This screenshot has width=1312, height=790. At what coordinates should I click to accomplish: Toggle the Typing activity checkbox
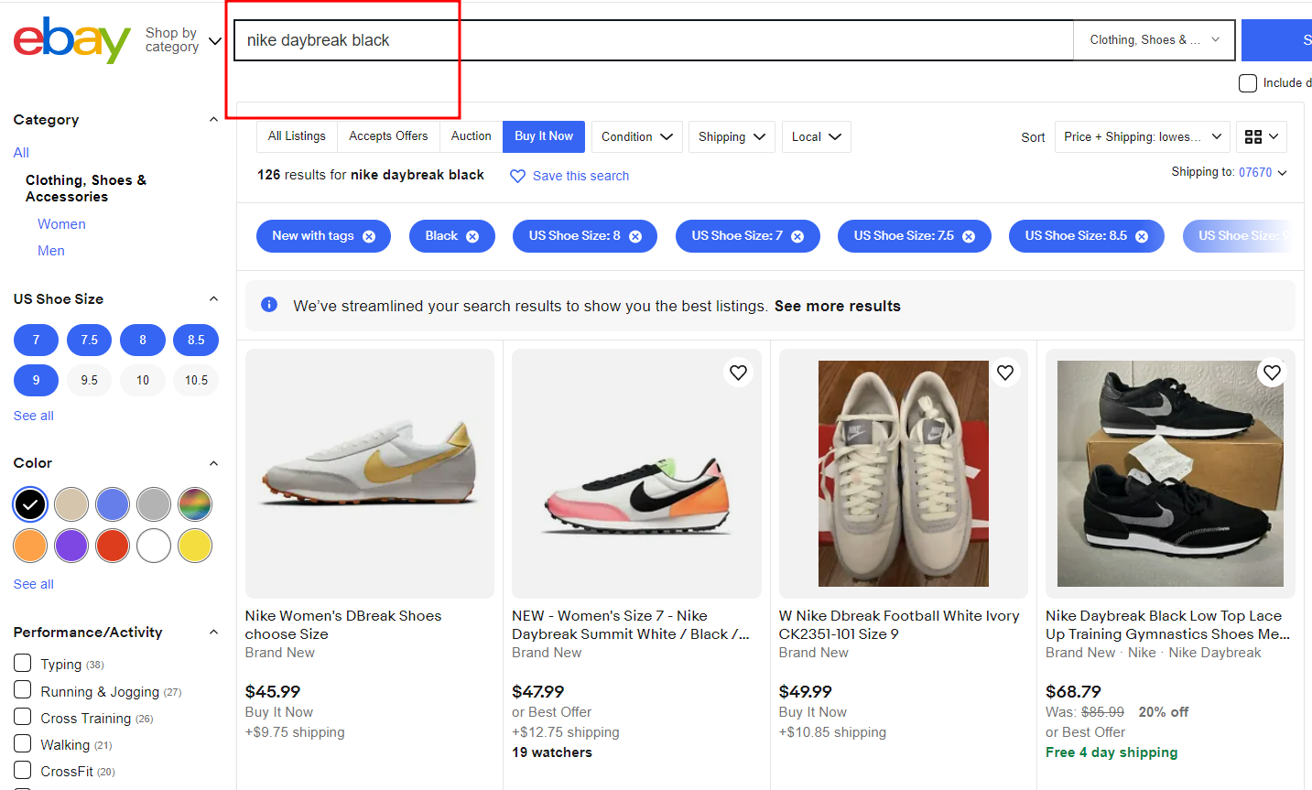23,663
